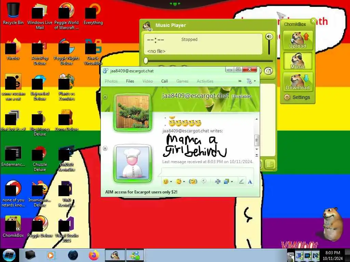Click the Music Player seek bar handle

click(146, 60)
